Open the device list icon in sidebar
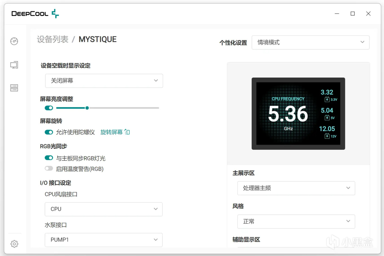This screenshot has width=384, height=256. [x=14, y=88]
